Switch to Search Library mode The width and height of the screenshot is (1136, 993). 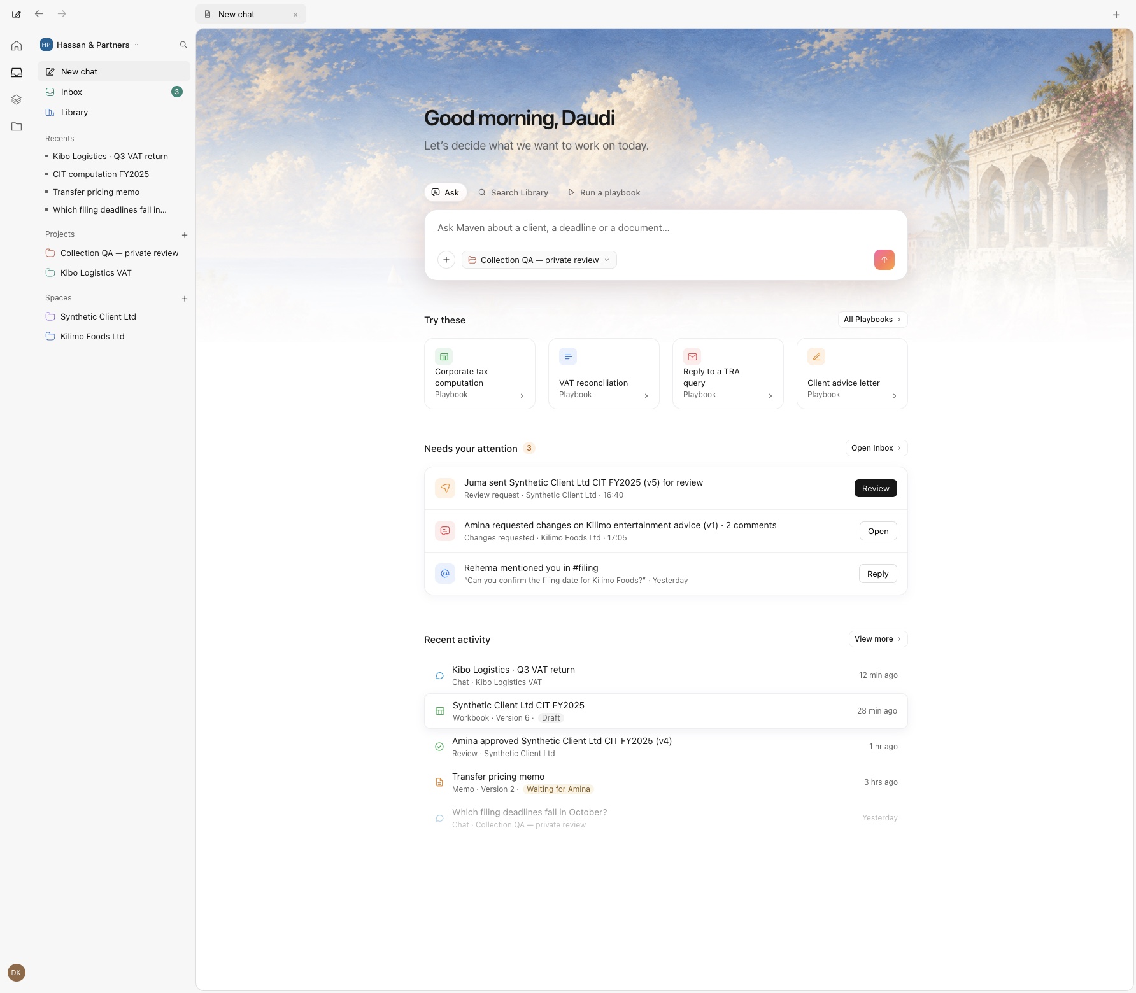pyautogui.click(x=513, y=192)
